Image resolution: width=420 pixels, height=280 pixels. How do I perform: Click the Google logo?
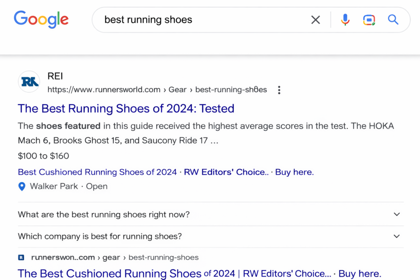(x=41, y=19)
